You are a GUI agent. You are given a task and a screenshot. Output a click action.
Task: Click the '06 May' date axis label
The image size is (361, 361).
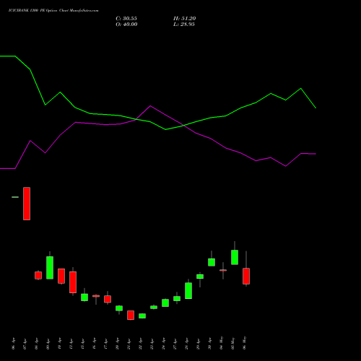point(244,343)
